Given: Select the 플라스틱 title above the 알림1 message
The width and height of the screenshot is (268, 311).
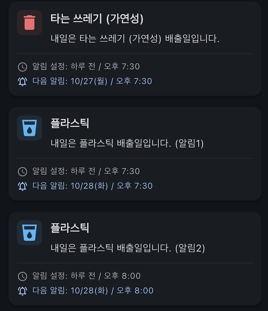Looking at the screenshot, I should 70,124.
